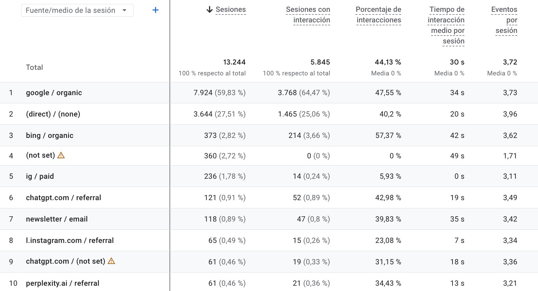Select l.instagram.com / referral row
538x291 pixels.
pos(70,241)
